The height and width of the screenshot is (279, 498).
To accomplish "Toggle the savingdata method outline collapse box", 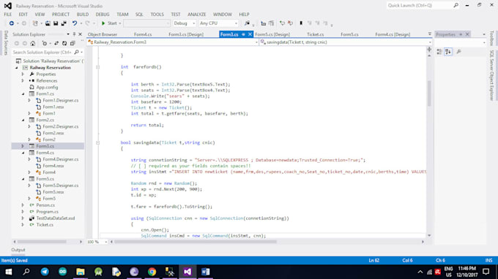I will pos(98,143).
